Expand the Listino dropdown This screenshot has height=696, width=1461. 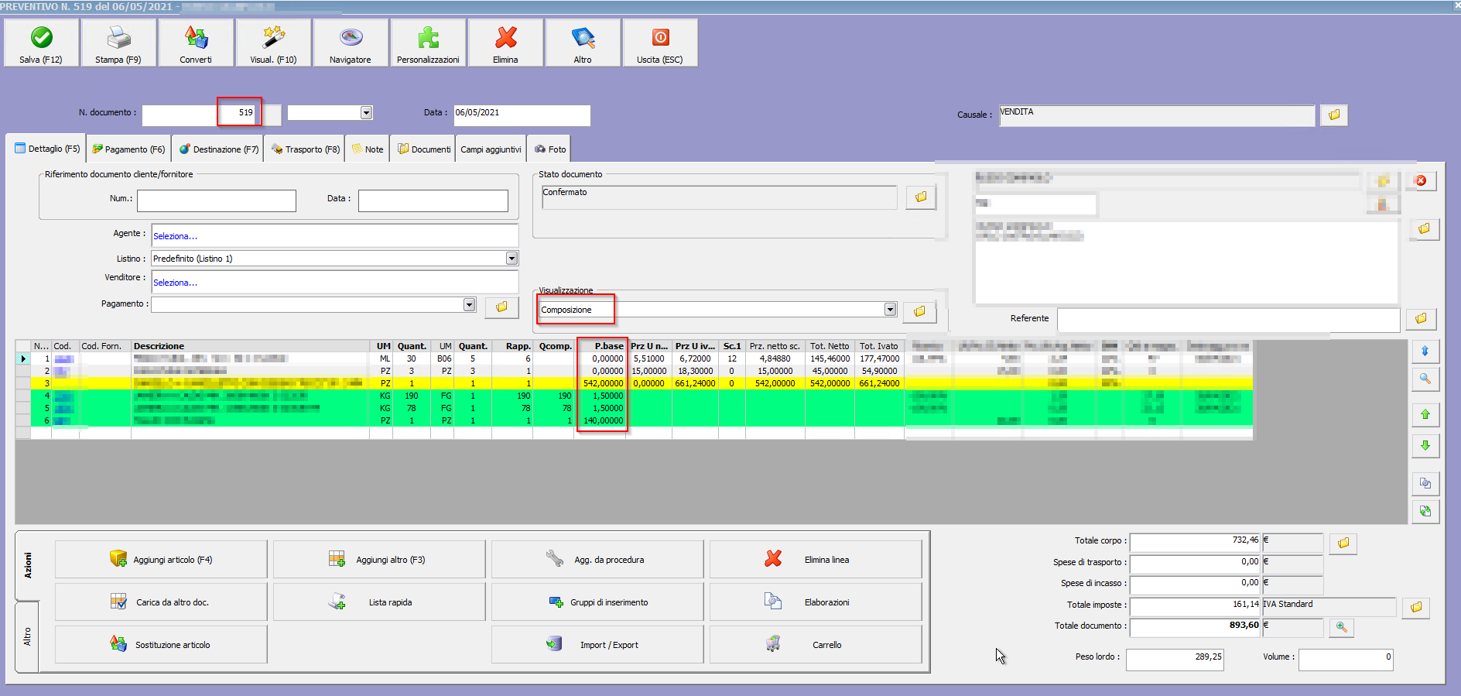512,258
